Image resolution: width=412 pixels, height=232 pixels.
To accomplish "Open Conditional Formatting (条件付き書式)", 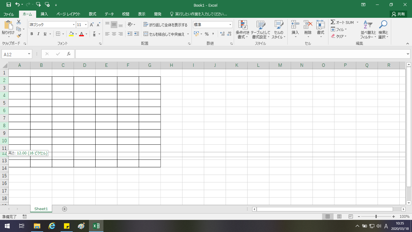I will 243,30.
